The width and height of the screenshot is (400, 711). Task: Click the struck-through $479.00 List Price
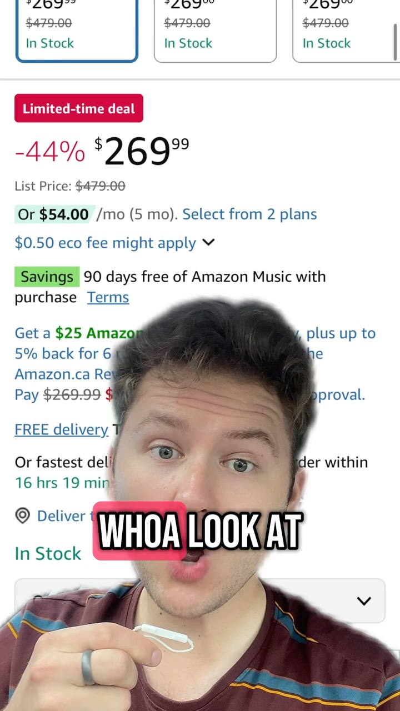[101, 186]
